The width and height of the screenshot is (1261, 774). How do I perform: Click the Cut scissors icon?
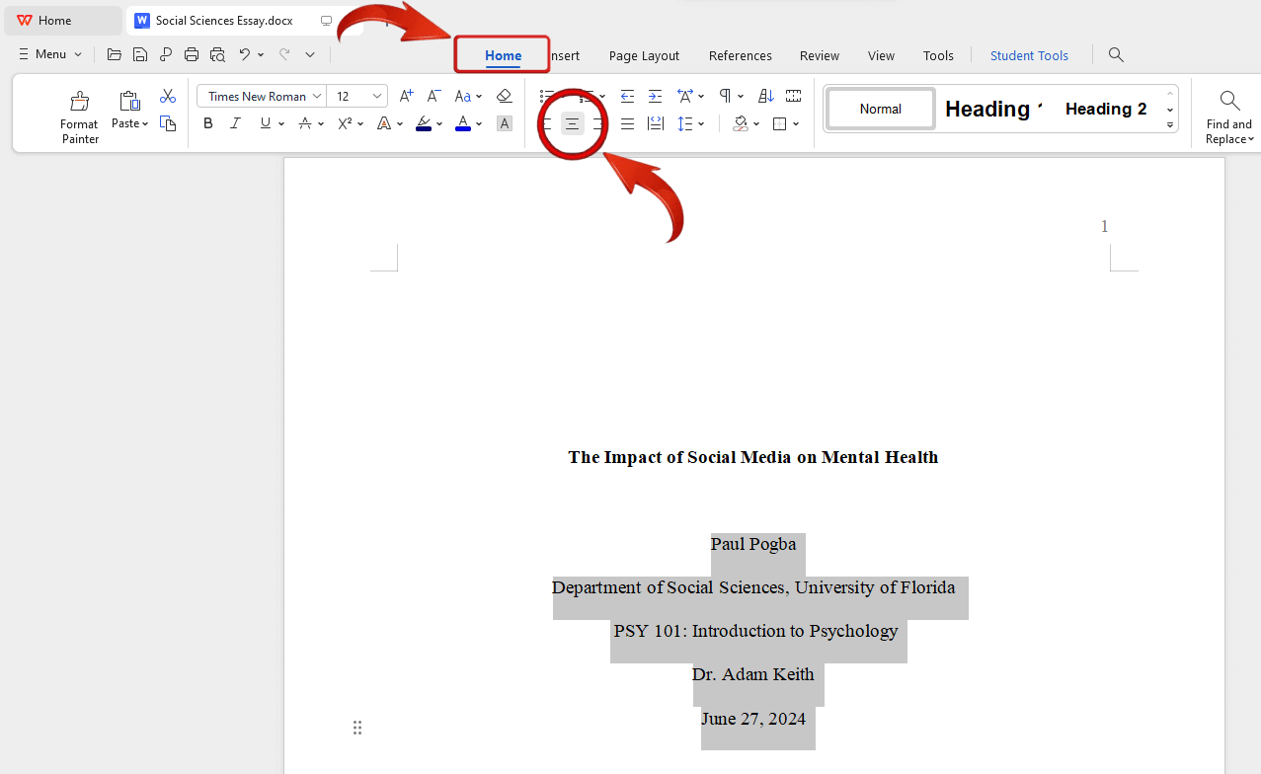point(168,96)
